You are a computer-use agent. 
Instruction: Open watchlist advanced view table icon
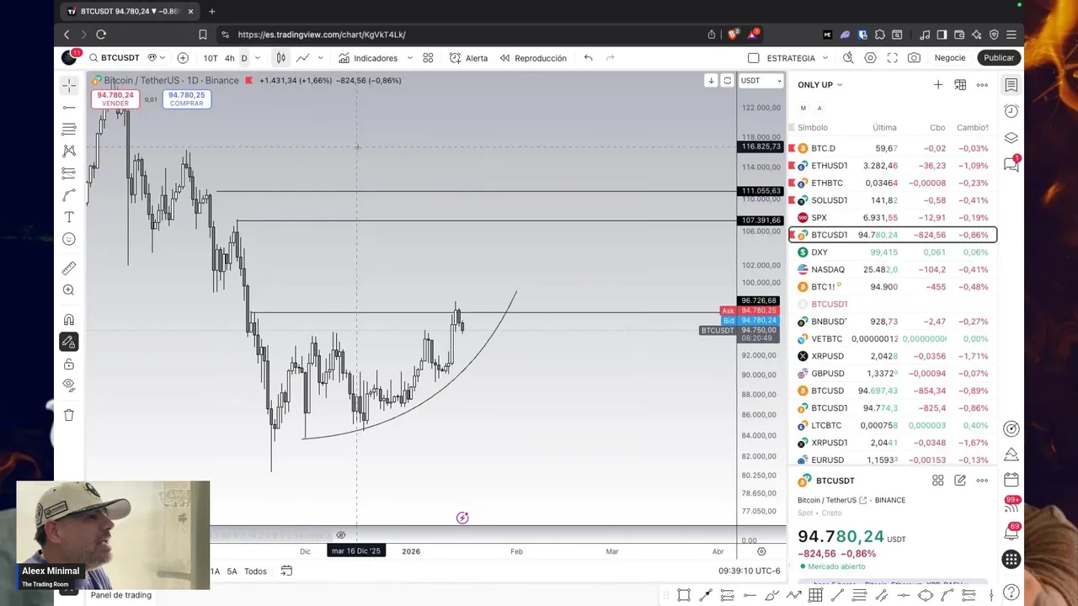click(x=960, y=85)
